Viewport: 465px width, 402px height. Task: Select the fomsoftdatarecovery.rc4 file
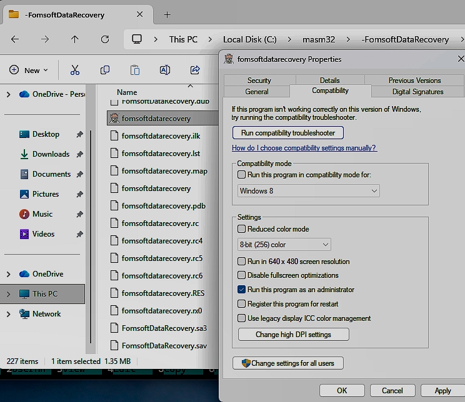(x=156, y=241)
